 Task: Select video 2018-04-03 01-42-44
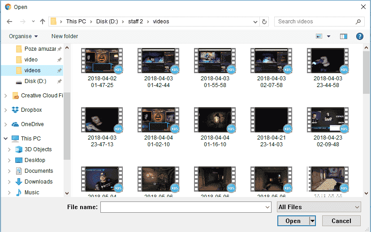(x=159, y=68)
